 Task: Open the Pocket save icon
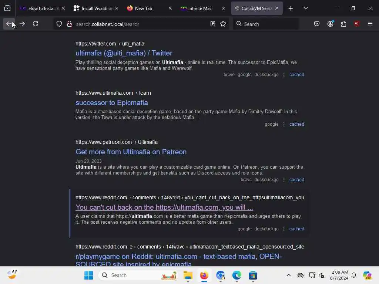[x=317, y=24]
